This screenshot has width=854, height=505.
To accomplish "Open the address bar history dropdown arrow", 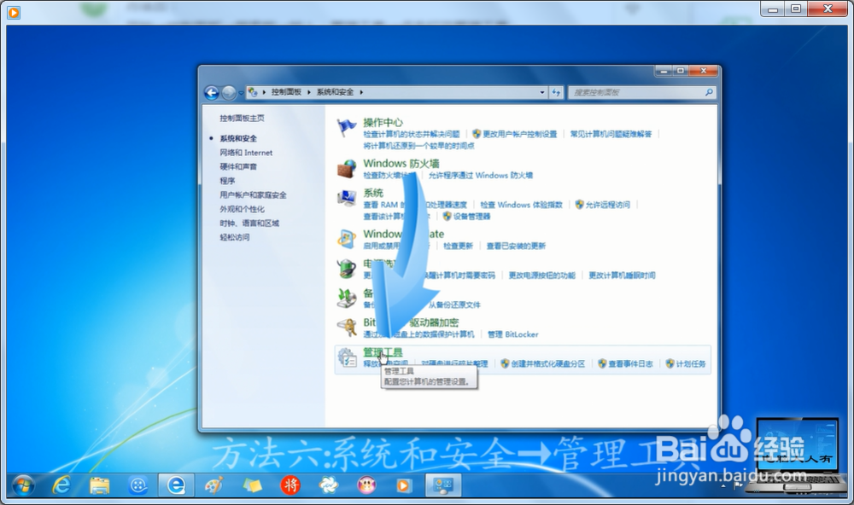I will 542,92.
